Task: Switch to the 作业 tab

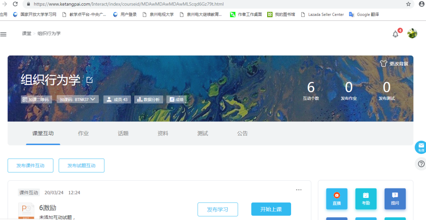Action: 83,133
